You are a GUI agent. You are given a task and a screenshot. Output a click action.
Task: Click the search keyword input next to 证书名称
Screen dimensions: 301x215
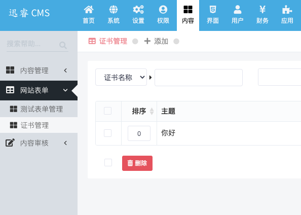point(199,78)
